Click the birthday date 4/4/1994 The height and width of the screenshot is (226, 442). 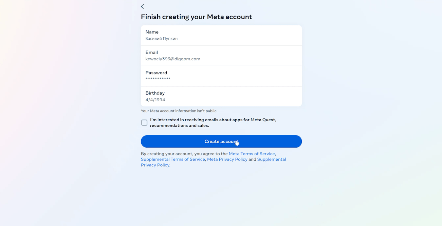(155, 100)
